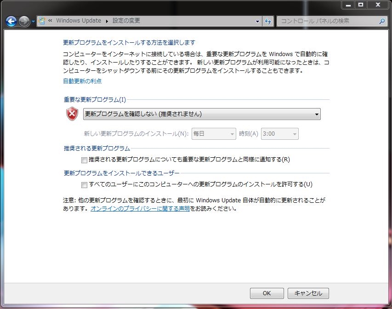Open the 3:00 time dropdown
The width and height of the screenshot is (392, 309).
280,134
